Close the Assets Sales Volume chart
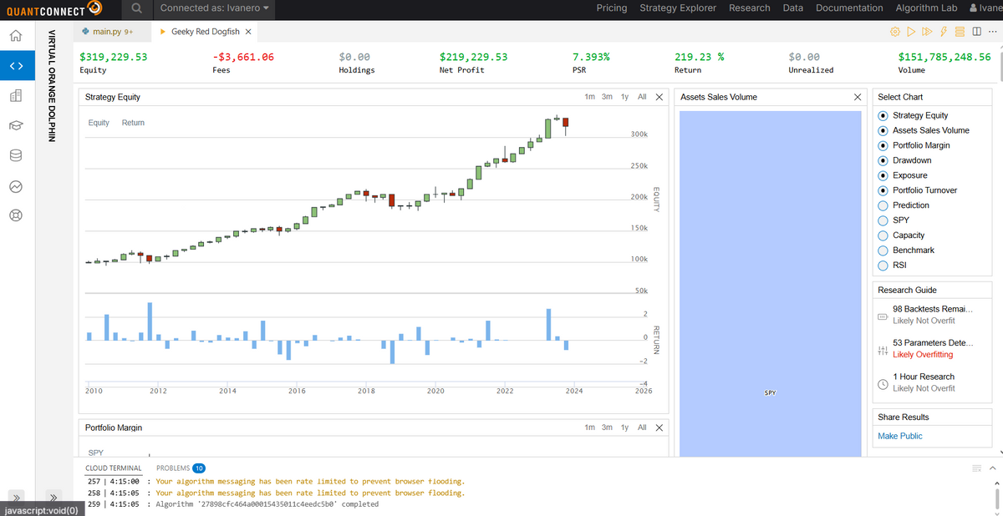Viewport: 1003px width, 516px height. 858,97
